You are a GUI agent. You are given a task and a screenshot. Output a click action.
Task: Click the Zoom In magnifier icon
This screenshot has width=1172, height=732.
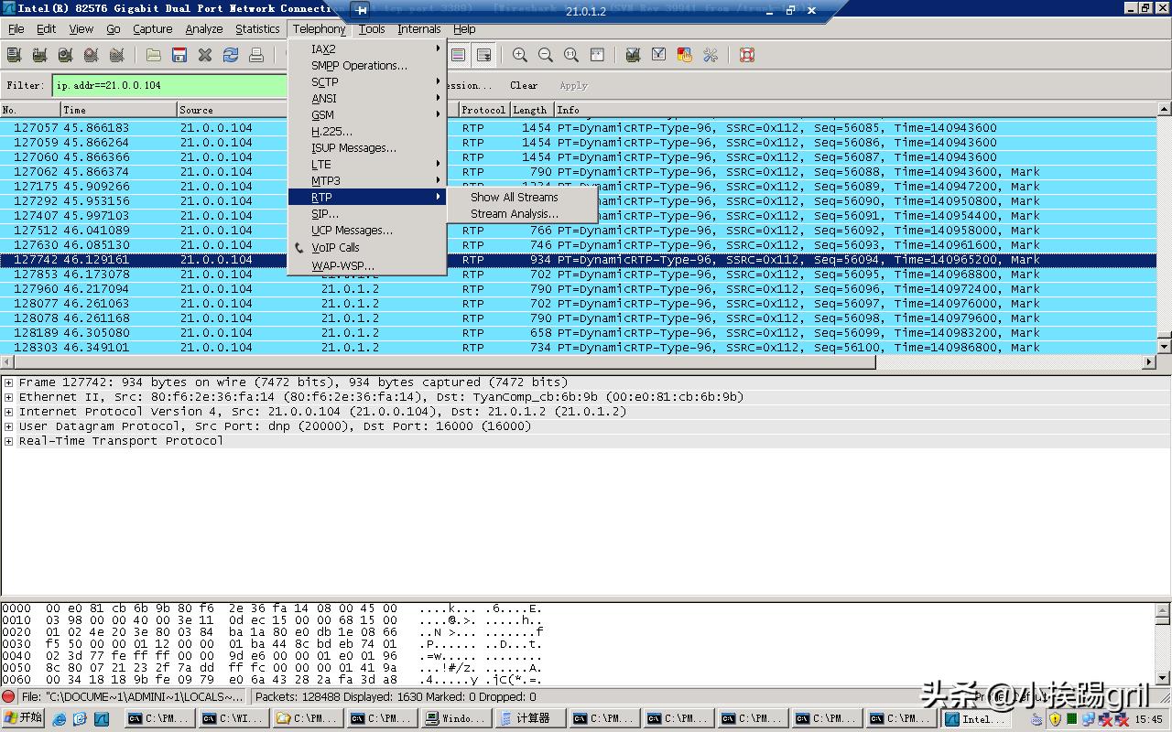pos(520,56)
